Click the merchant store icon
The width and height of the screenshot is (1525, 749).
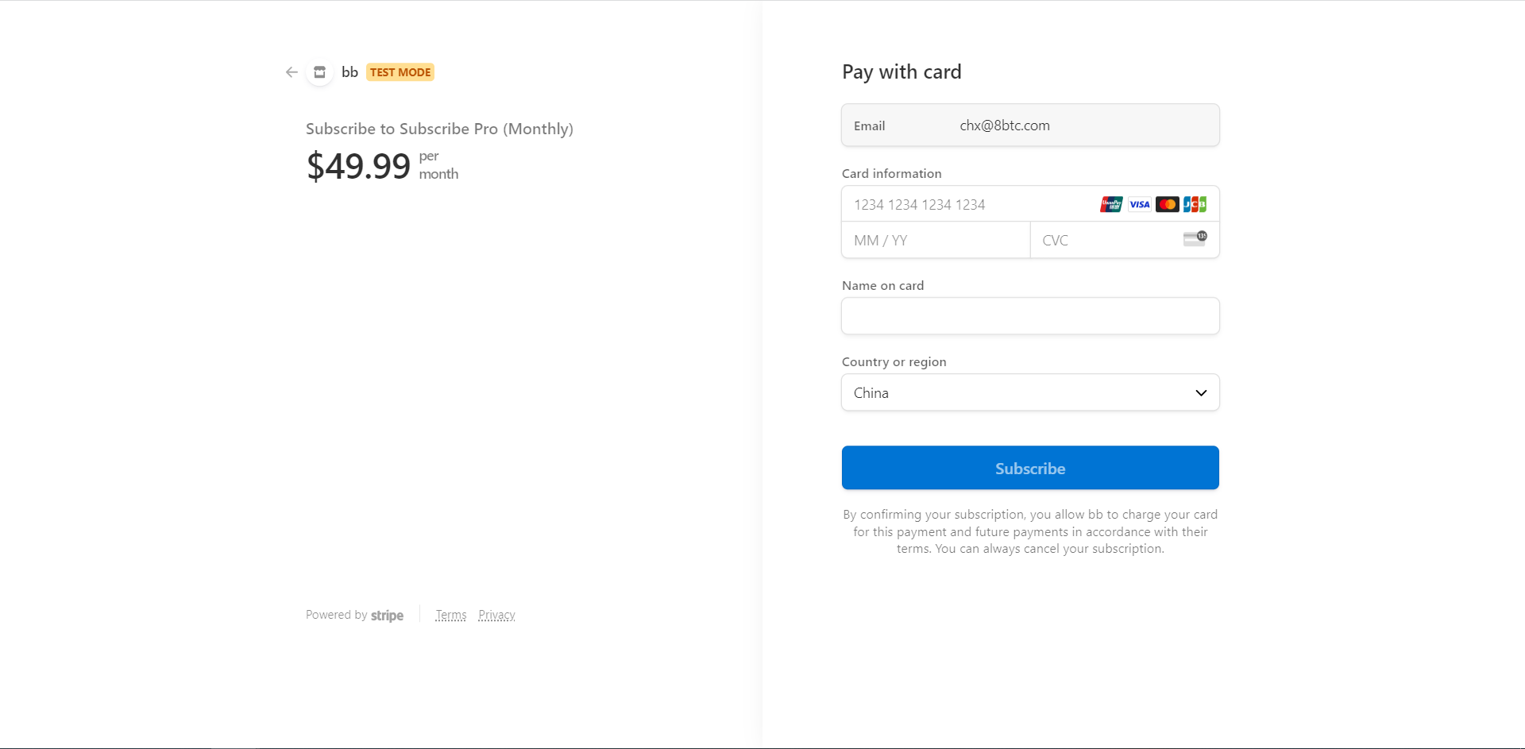click(x=319, y=72)
